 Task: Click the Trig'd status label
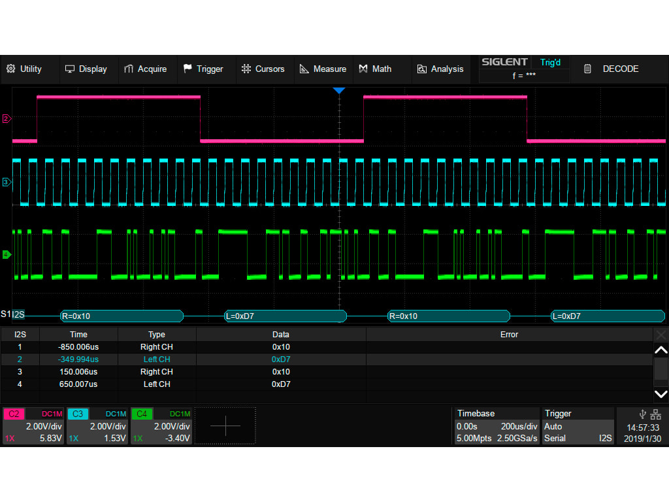[x=550, y=62]
